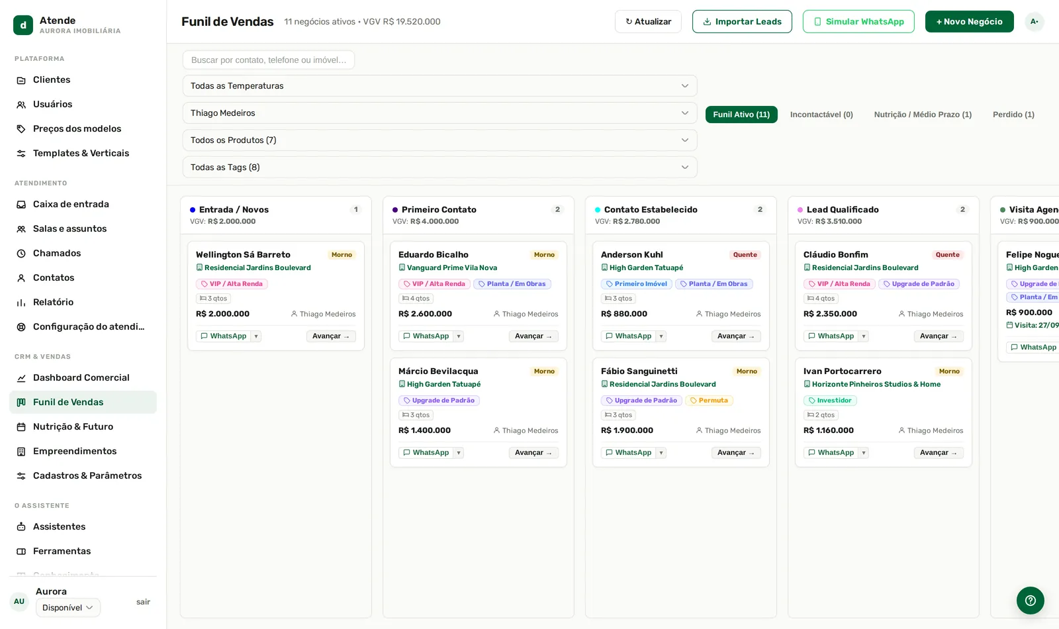The image size is (1059, 629).
Task: Click the search contacts input field
Action: (269, 60)
